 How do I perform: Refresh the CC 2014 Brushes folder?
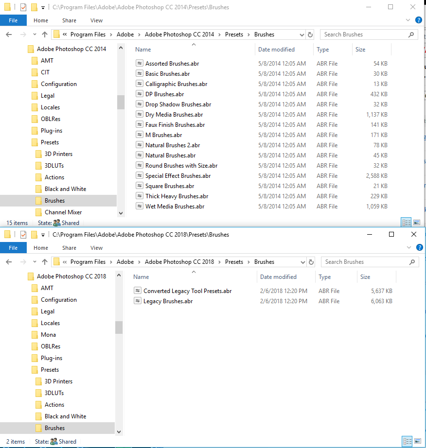click(310, 34)
